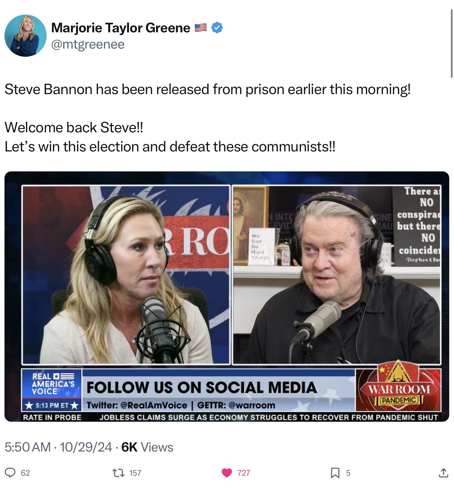Click the 5 bookmarks count
The width and height of the screenshot is (454, 490).
point(348,473)
